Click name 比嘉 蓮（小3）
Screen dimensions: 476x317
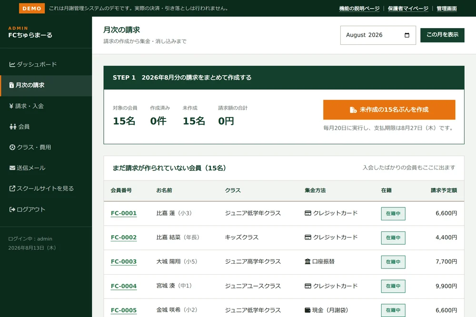(175, 213)
